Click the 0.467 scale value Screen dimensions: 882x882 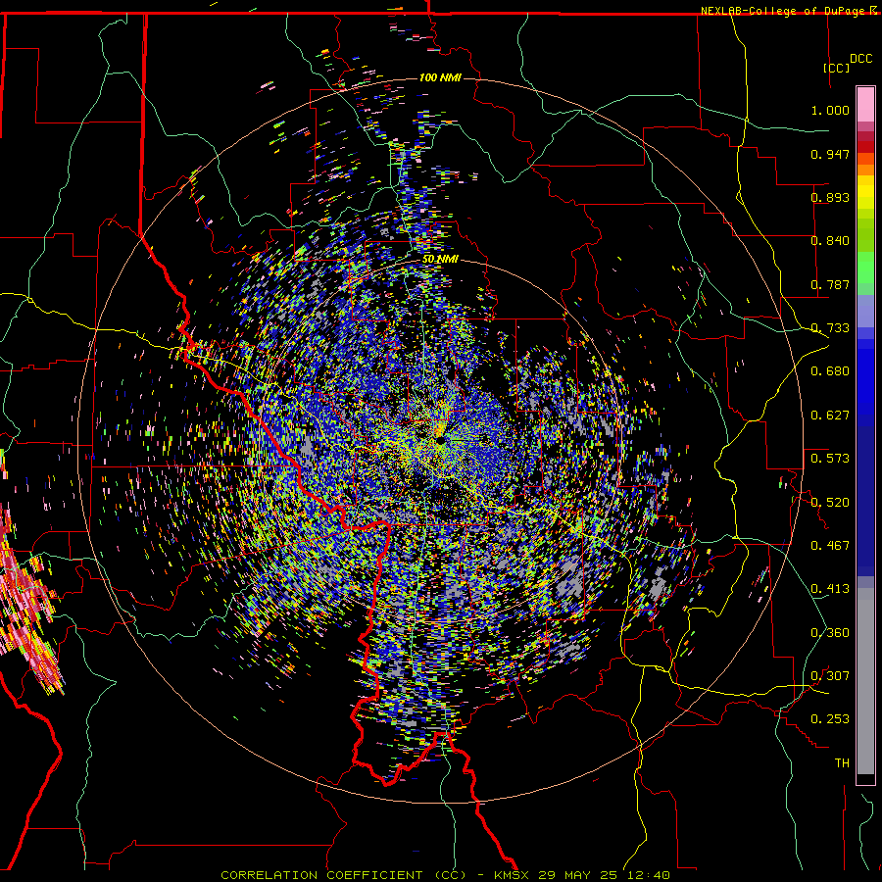pyautogui.click(x=830, y=546)
